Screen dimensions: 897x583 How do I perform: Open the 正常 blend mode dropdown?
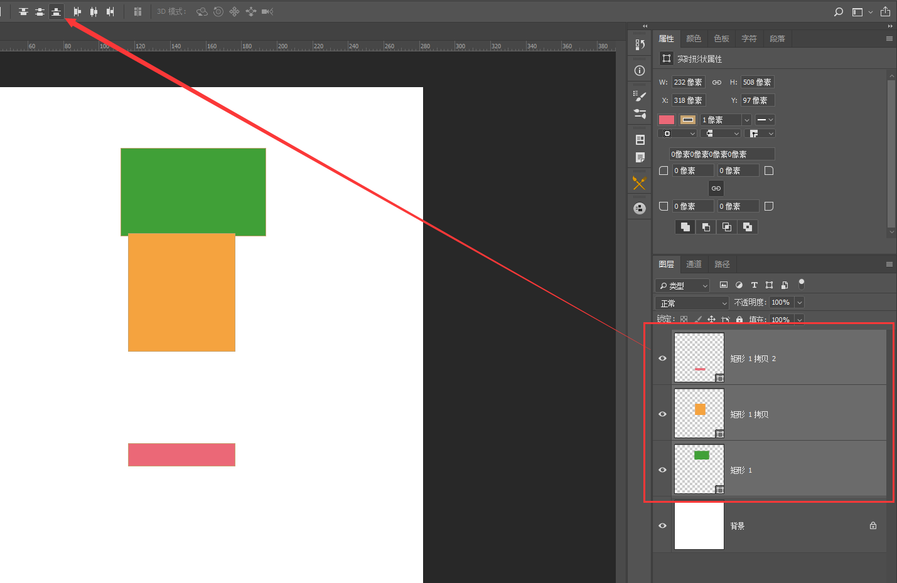click(x=692, y=303)
